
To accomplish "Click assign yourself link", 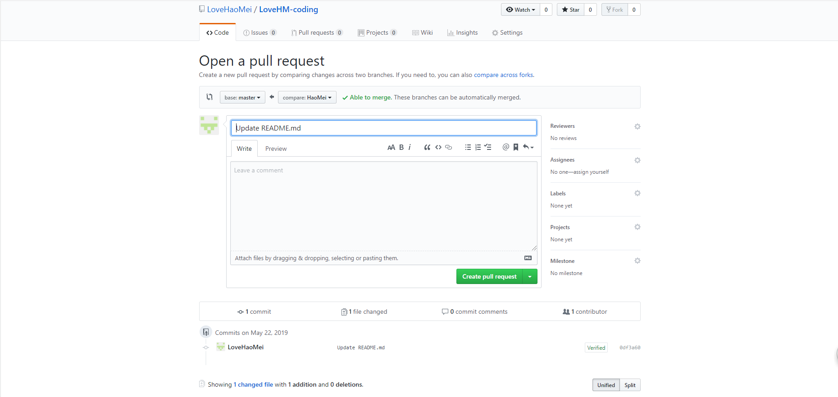I will [591, 172].
